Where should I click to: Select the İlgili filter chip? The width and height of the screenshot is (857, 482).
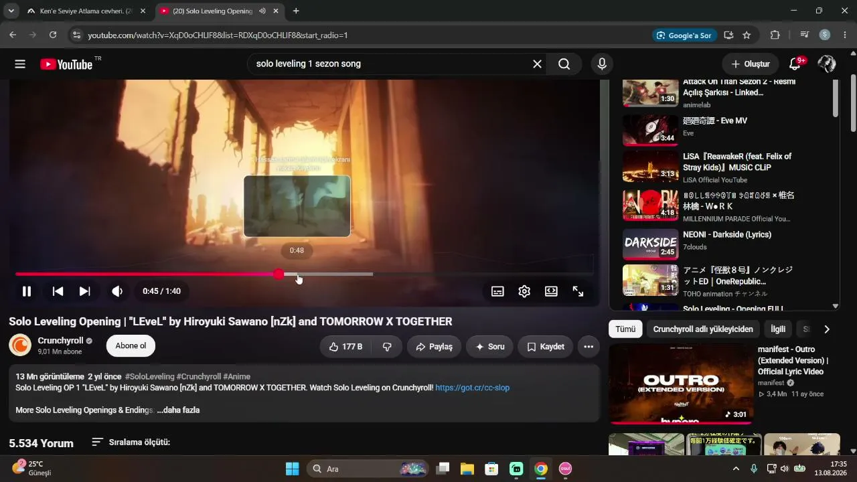[778, 329]
